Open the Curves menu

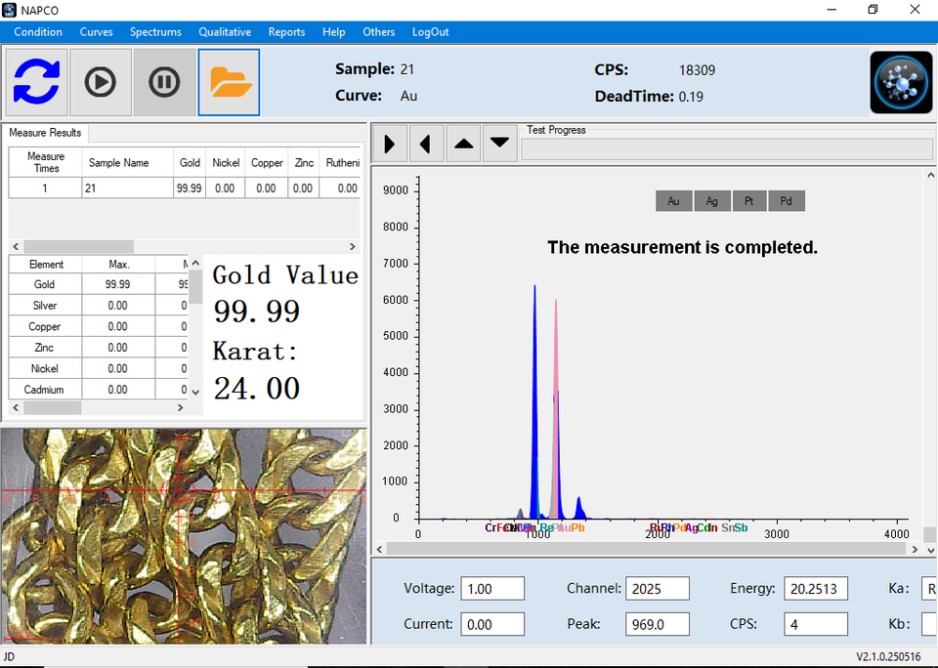[96, 31]
